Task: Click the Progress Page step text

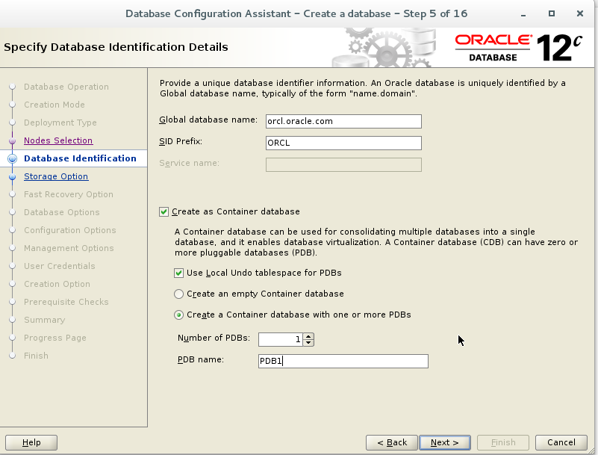Action: click(55, 338)
